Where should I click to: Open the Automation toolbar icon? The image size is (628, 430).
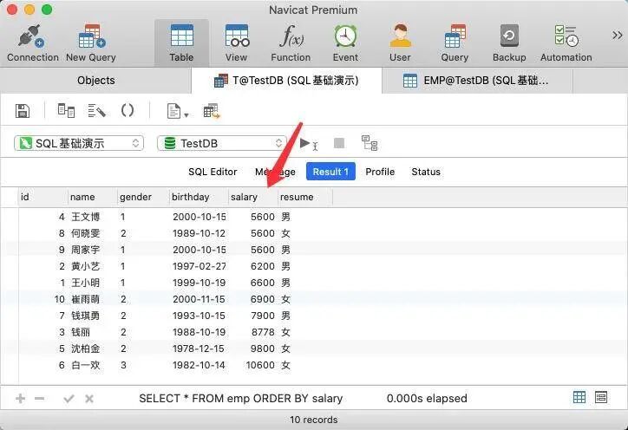(x=566, y=42)
